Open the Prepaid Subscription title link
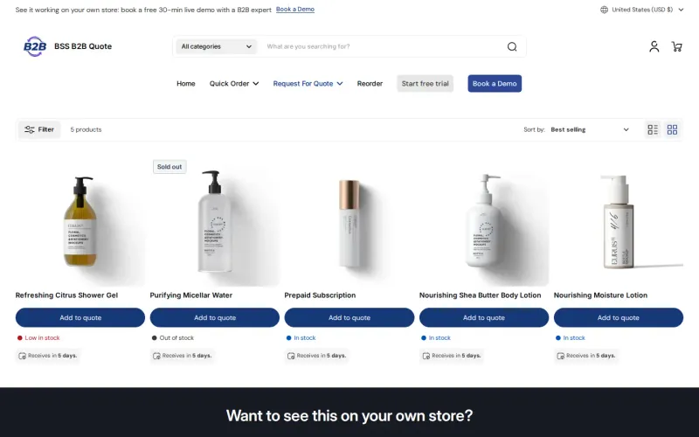This screenshot has height=437, width=699. click(320, 295)
